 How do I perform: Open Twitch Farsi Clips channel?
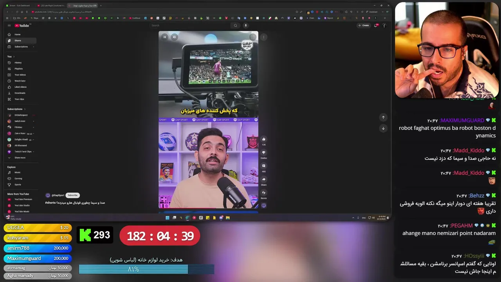(x=21, y=152)
